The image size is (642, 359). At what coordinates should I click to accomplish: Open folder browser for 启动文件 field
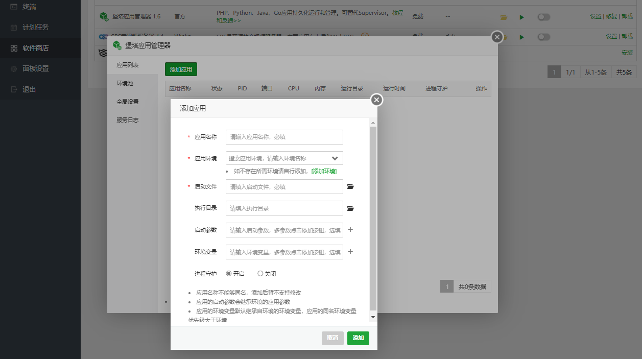tap(350, 187)
